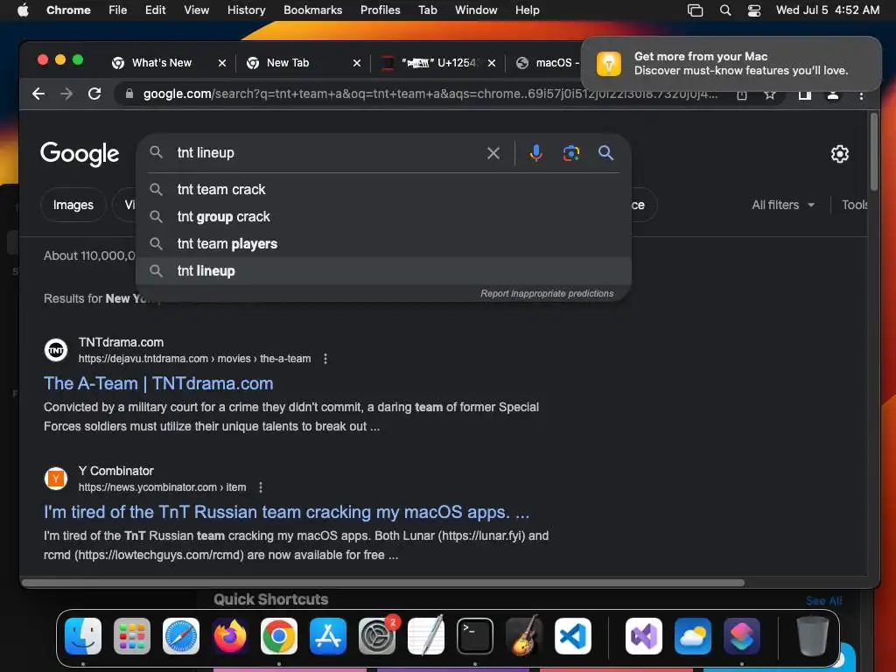Viewport: 896px width, 672px height.
Task: Launch GarageBand from the Dock
Action: pyautogui.click(x=524, y=635)
